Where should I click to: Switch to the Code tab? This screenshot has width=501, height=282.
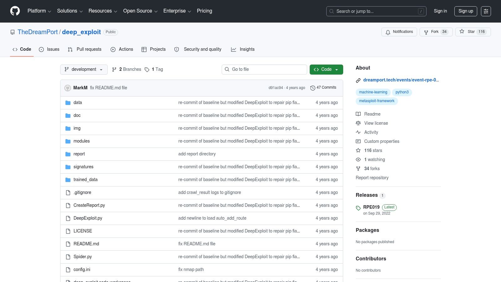(x=22, y=50)
